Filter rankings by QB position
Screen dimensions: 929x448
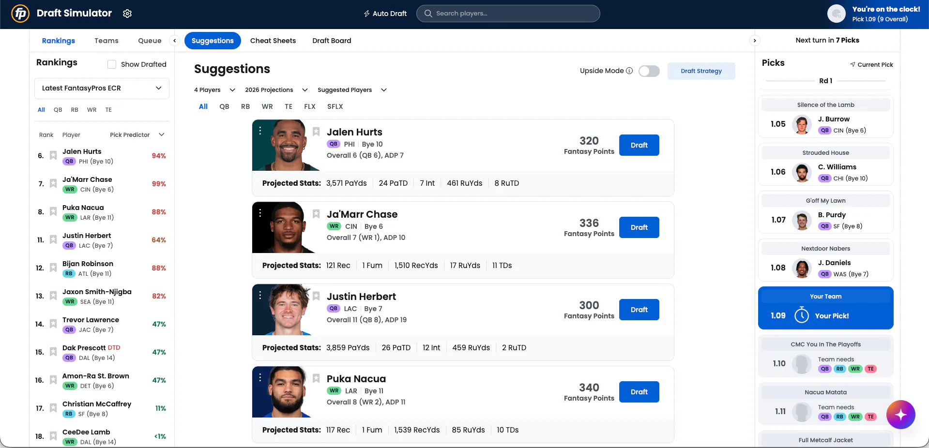coord(58,110)
